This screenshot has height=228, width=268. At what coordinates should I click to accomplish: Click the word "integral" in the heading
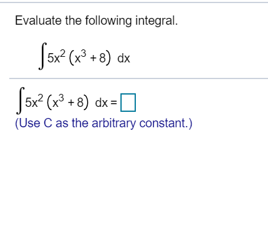(x=154, y=21)
